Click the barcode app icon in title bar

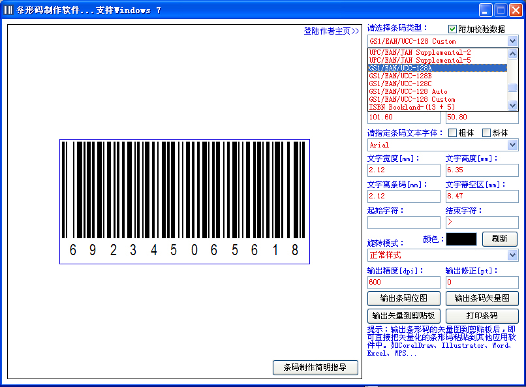(x=8, y=10)
